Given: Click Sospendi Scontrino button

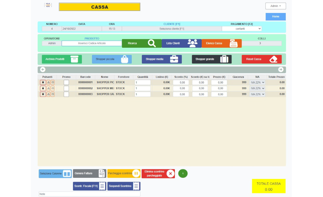Looking at the screenshot, I should coord(124,186).
